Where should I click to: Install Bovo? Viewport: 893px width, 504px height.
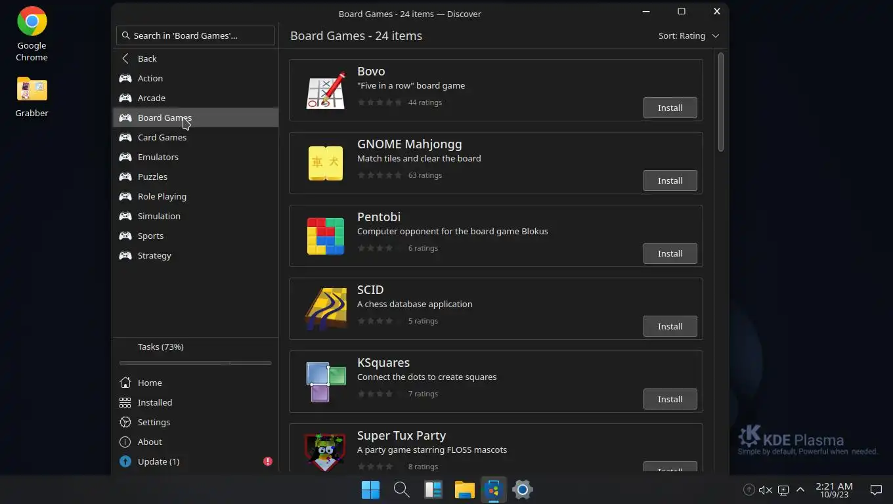[x=670, y=108]
